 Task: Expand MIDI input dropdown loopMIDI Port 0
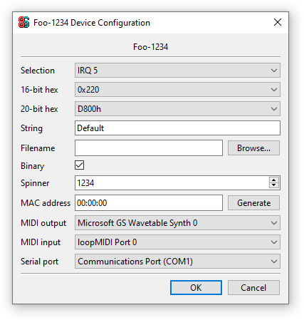point(177,242)
